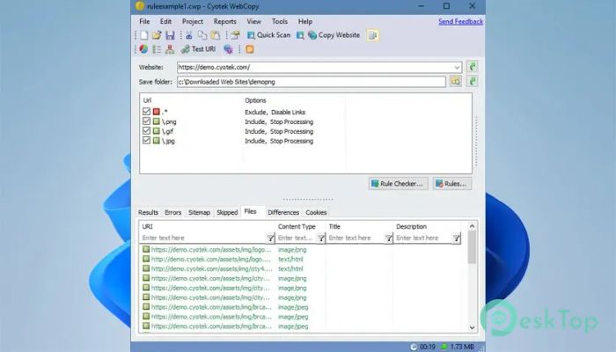Switch to the Cookies tab

(316, 213)
